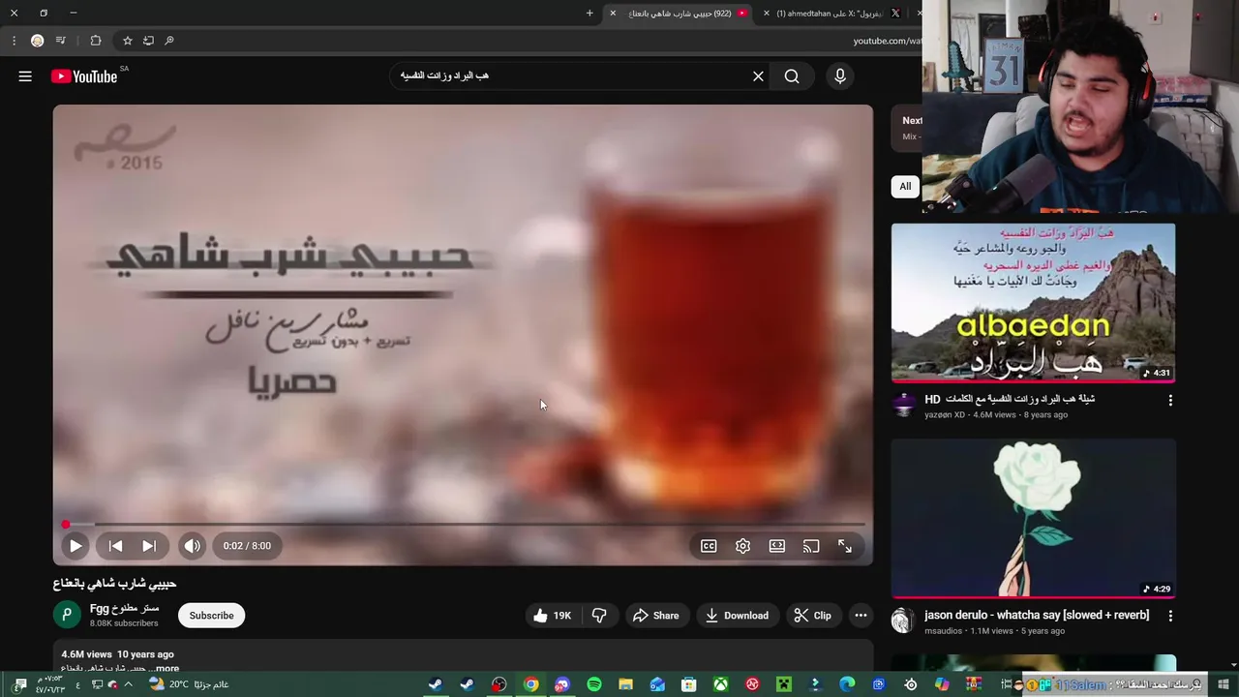
Task: Open WinRAR from the taskbar
Action: (x=974, y=684)
